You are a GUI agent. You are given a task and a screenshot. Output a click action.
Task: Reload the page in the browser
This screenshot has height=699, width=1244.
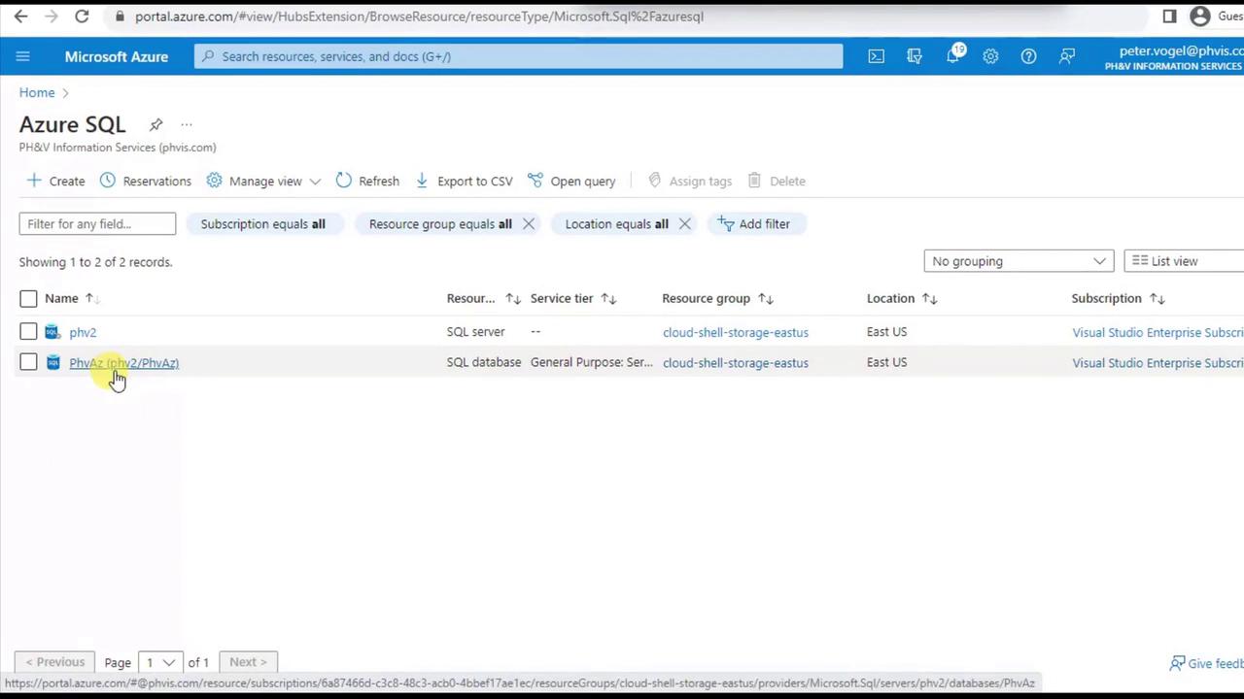point(83,17)
